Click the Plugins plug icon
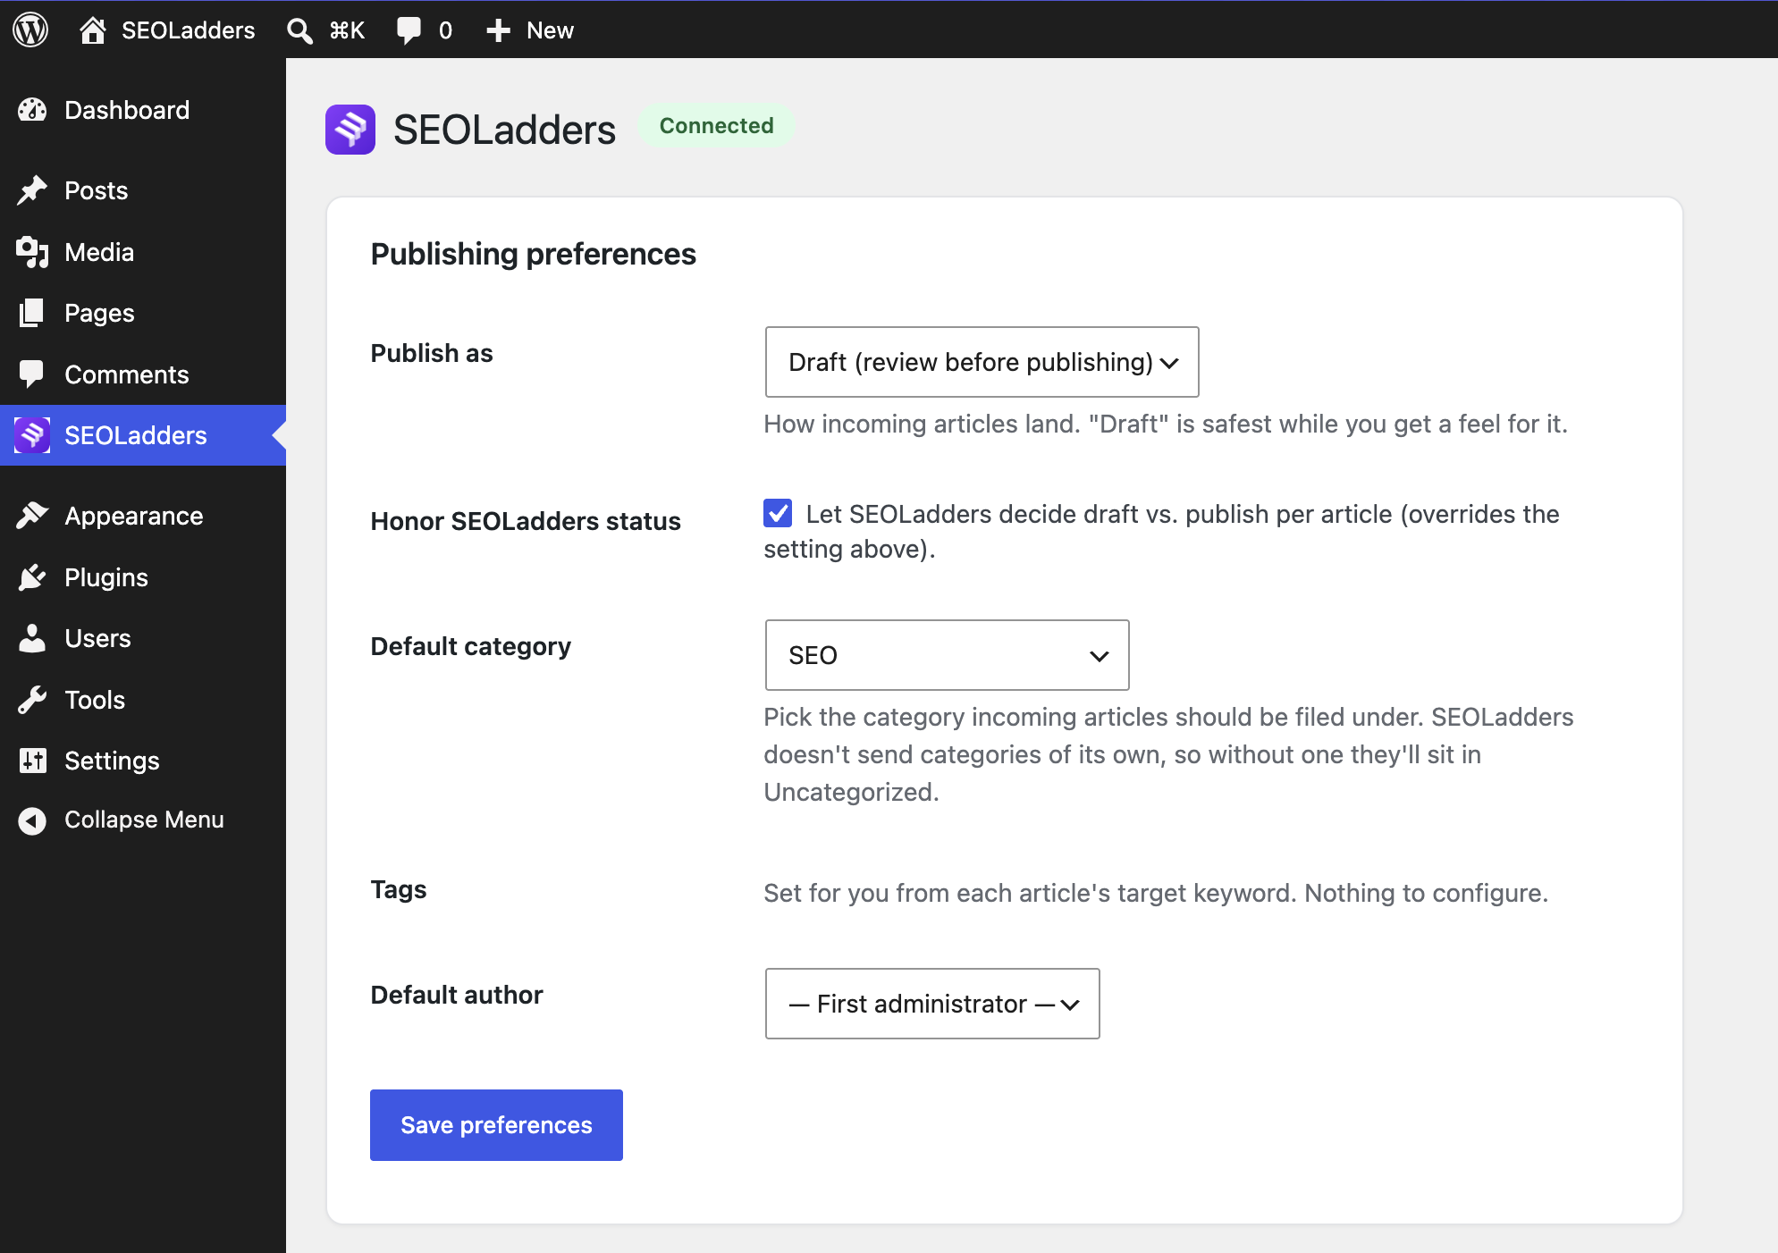Viewport: 1778px width, 1253px height. click(32, 577)
